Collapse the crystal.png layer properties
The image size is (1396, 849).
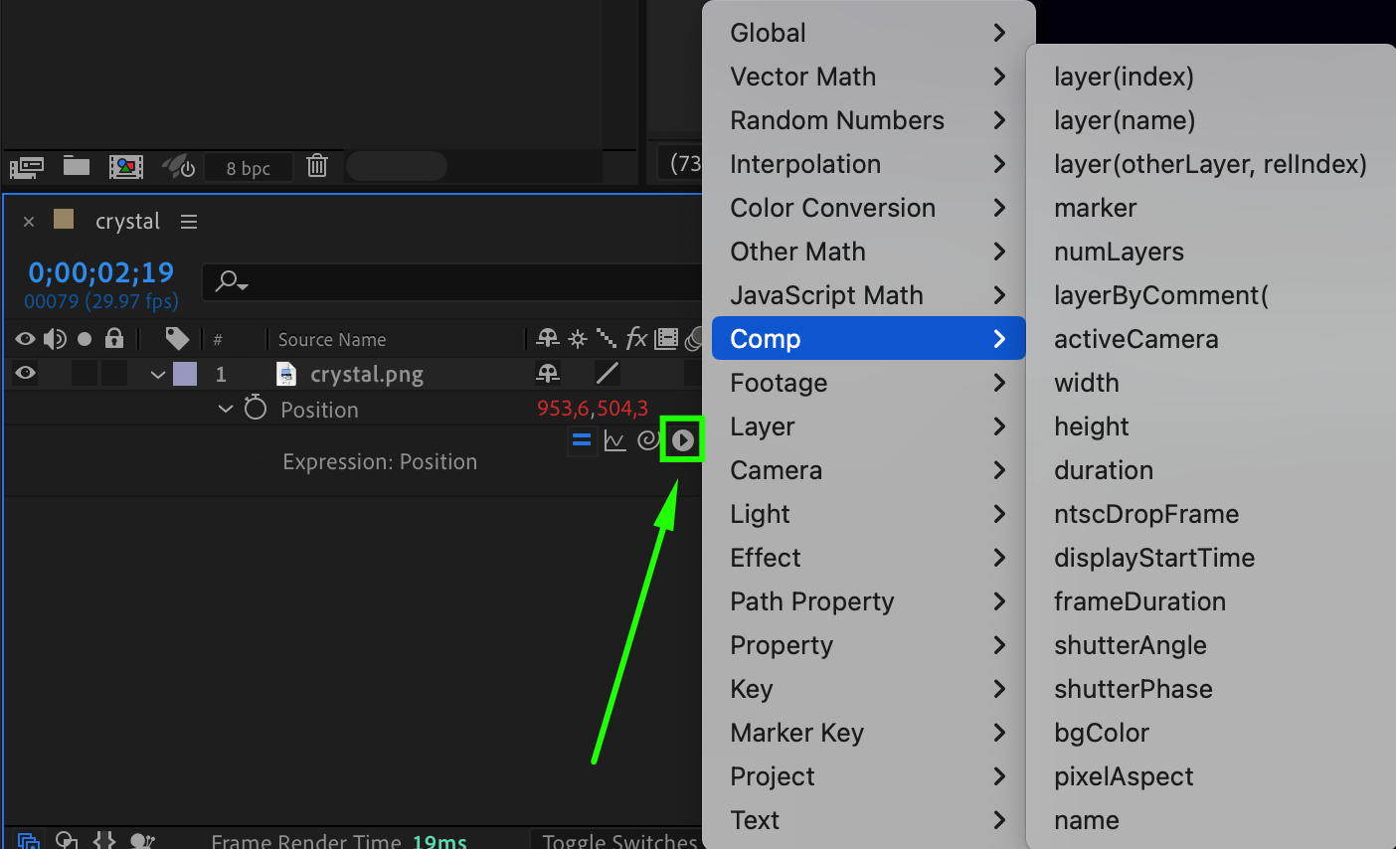[157, 375]
